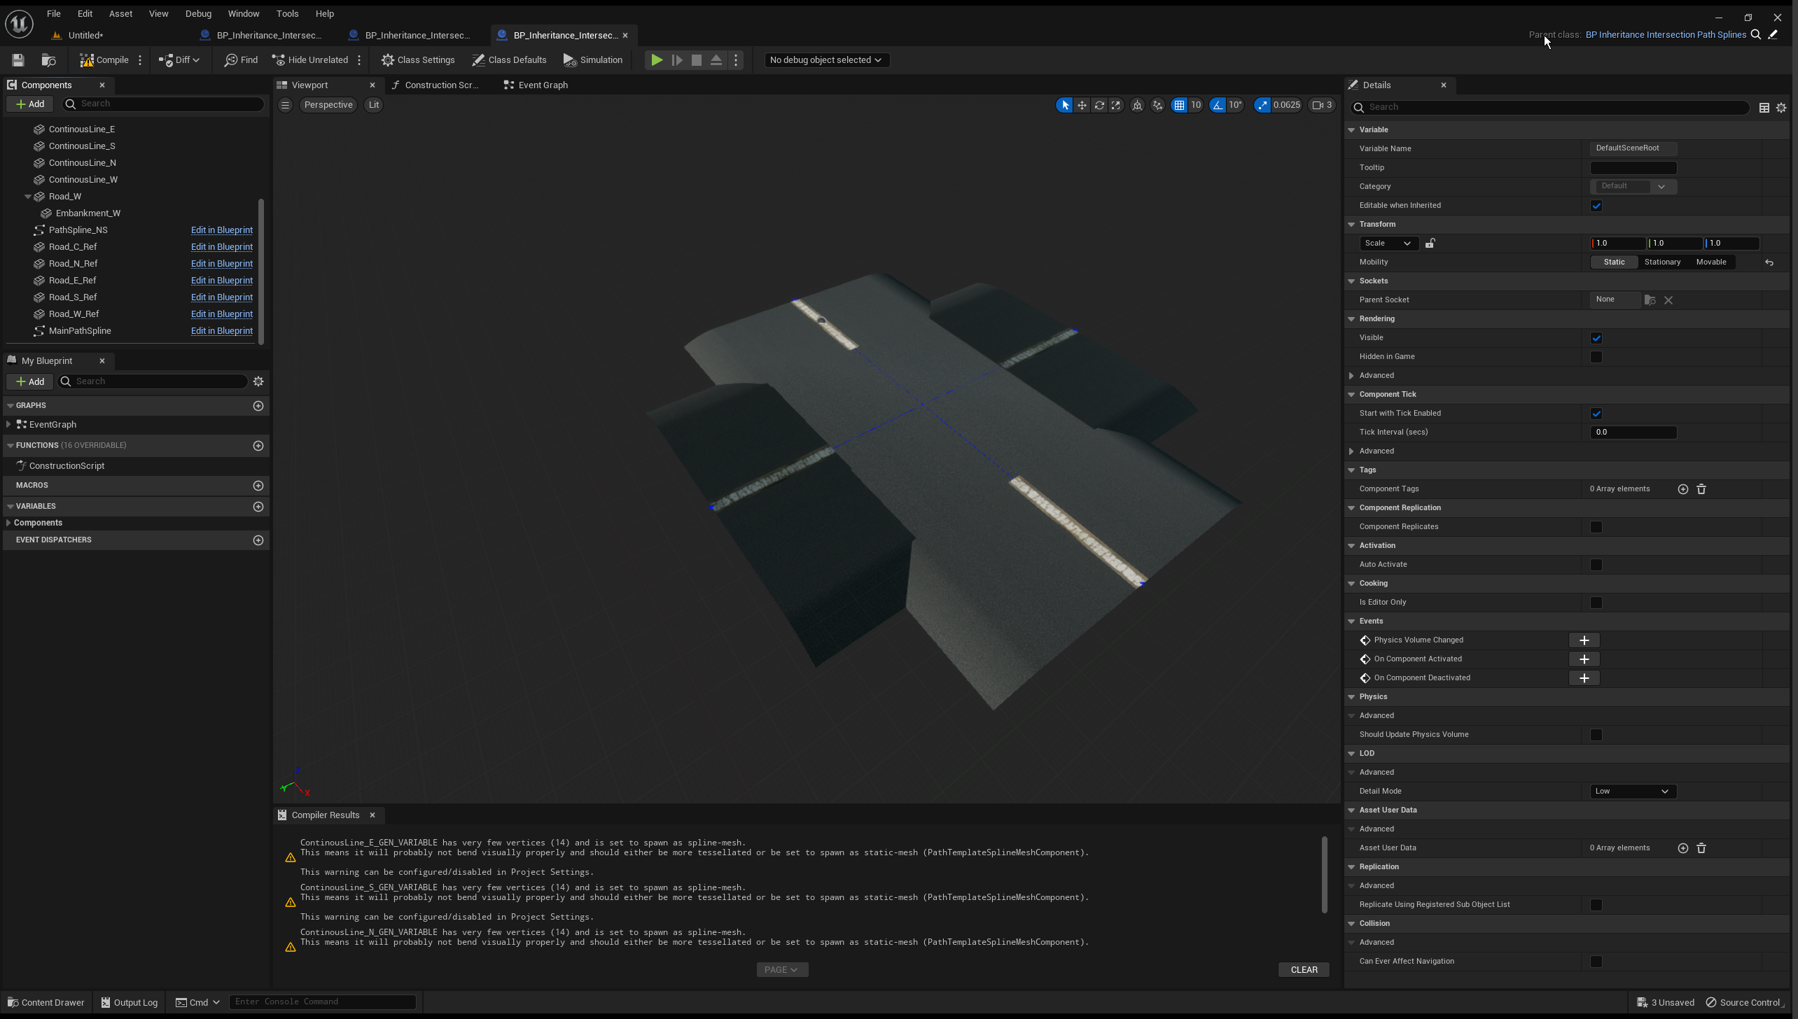
Task: Select the rotate transform gizmo tool
Action: click(x=1099, y=105)
